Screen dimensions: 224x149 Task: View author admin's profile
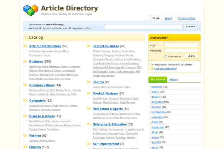point(155,147)
